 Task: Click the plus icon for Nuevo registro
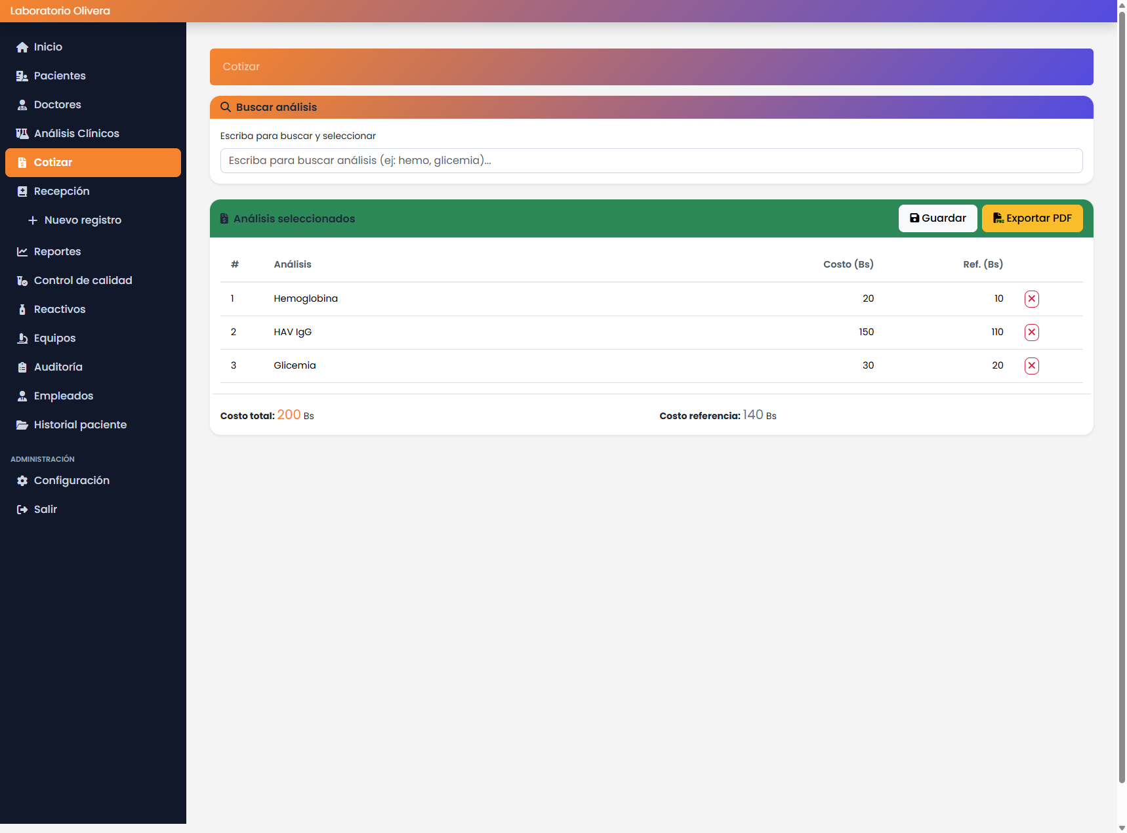point(33,220)
